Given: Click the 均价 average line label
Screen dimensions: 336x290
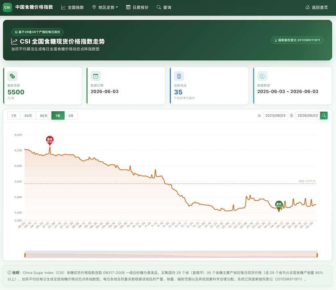Looking at the screenshot, I should pyautogui.click(x=307, y=181).
